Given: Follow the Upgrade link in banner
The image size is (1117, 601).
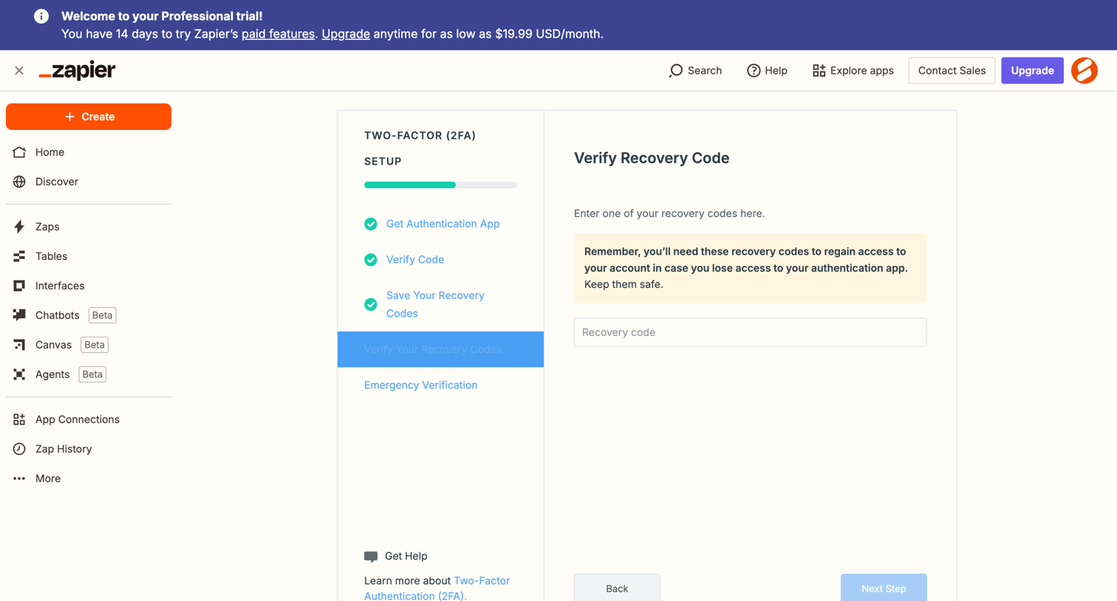Looking at the screenshot, I should (x=346, y=34).
